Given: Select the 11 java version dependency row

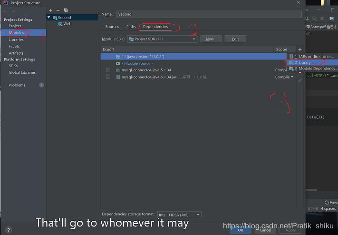Looking at the screenshot, I should 193,57.
